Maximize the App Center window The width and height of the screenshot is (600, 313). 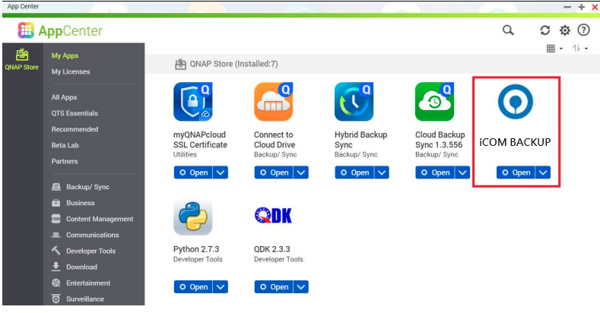582,7
